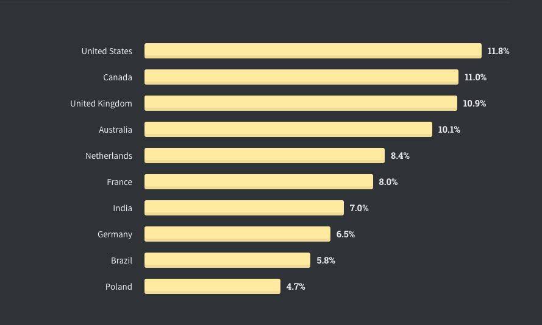
Task: Click the Netherlands bar
Action: tap(265, 156)
